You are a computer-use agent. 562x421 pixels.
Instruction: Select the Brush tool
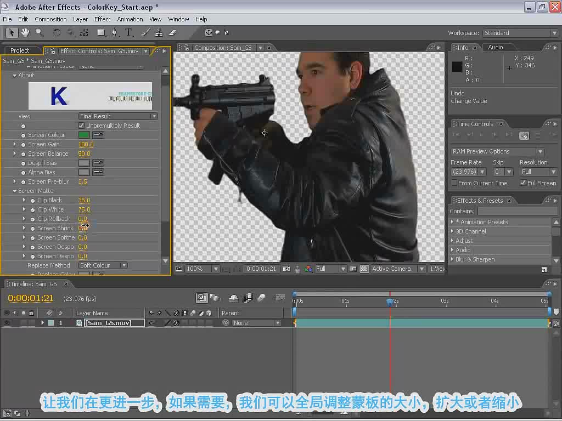(145, 32)
